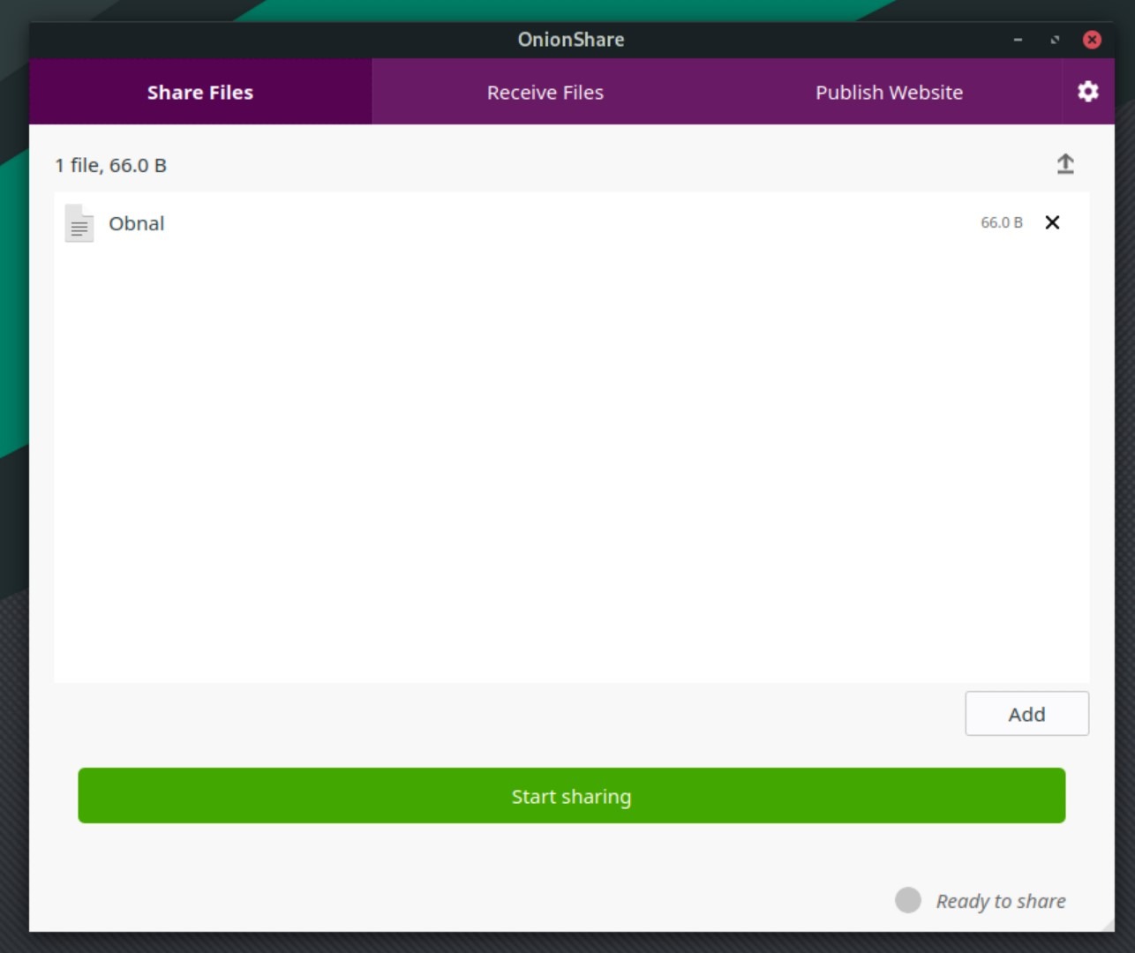Screen dimensions: 1135x953
Task: Remove the Obnal file with X icon
Action: click(1052, 222)
